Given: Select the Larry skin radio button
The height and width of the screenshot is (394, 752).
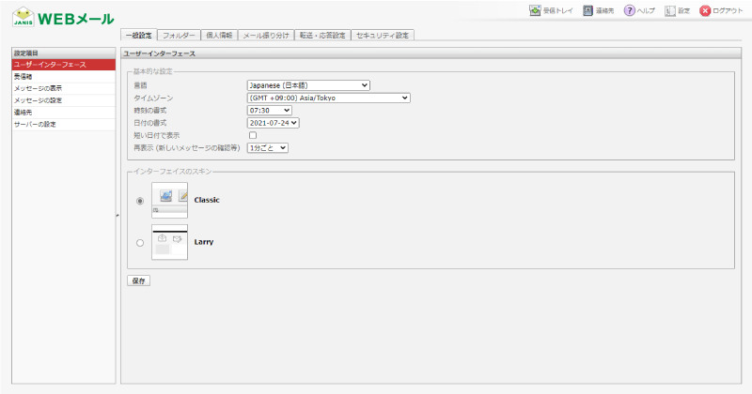Looking at the screenshot, I should [140, 243].
